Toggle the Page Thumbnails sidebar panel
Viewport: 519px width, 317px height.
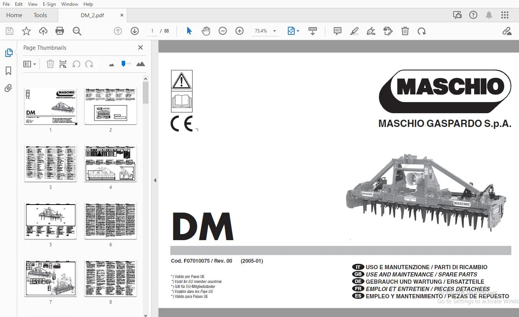click(8, 53)
